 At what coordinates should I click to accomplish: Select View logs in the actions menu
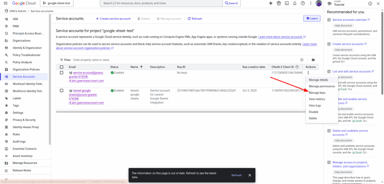pos(315,106)
